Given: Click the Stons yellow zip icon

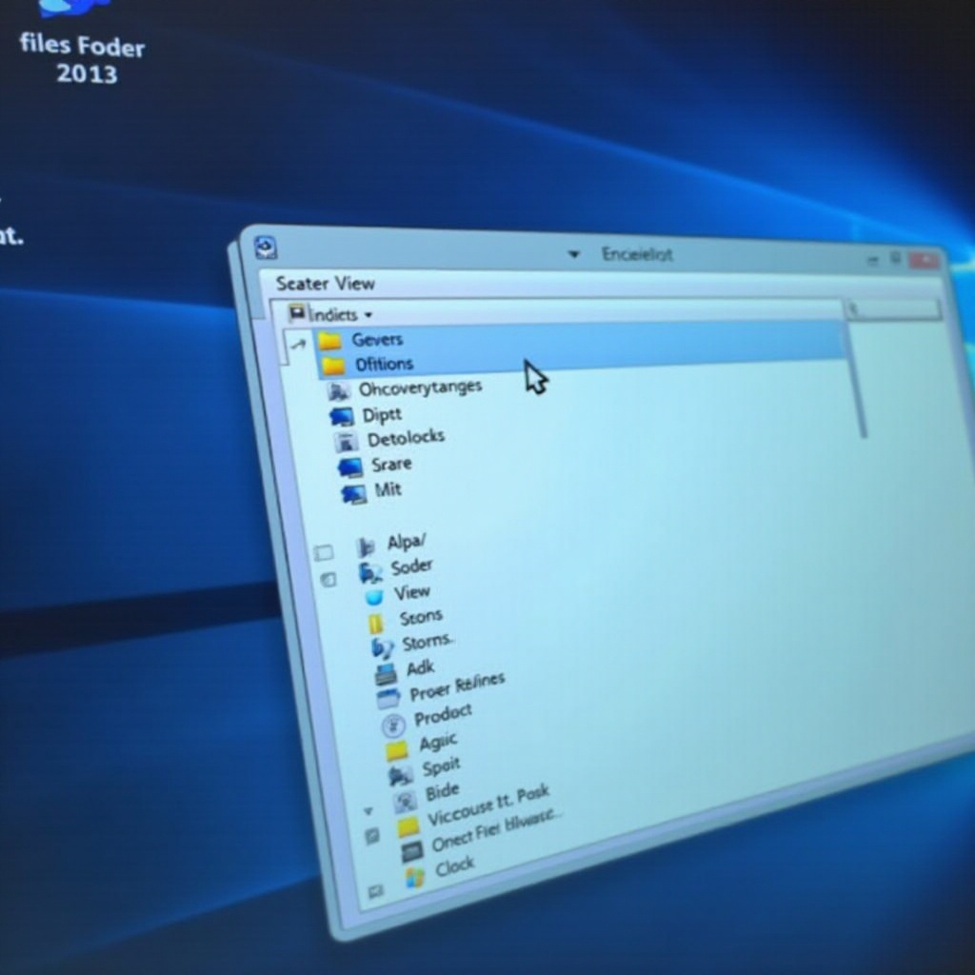Looking at the screenshot, I should coord(375,624).
